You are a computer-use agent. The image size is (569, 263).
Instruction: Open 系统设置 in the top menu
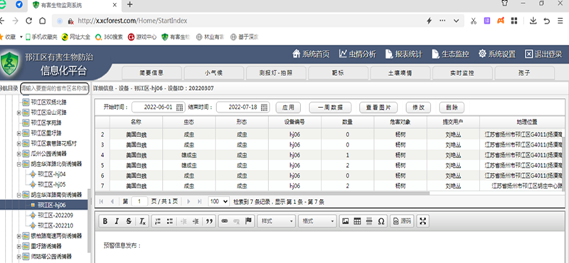496,54
